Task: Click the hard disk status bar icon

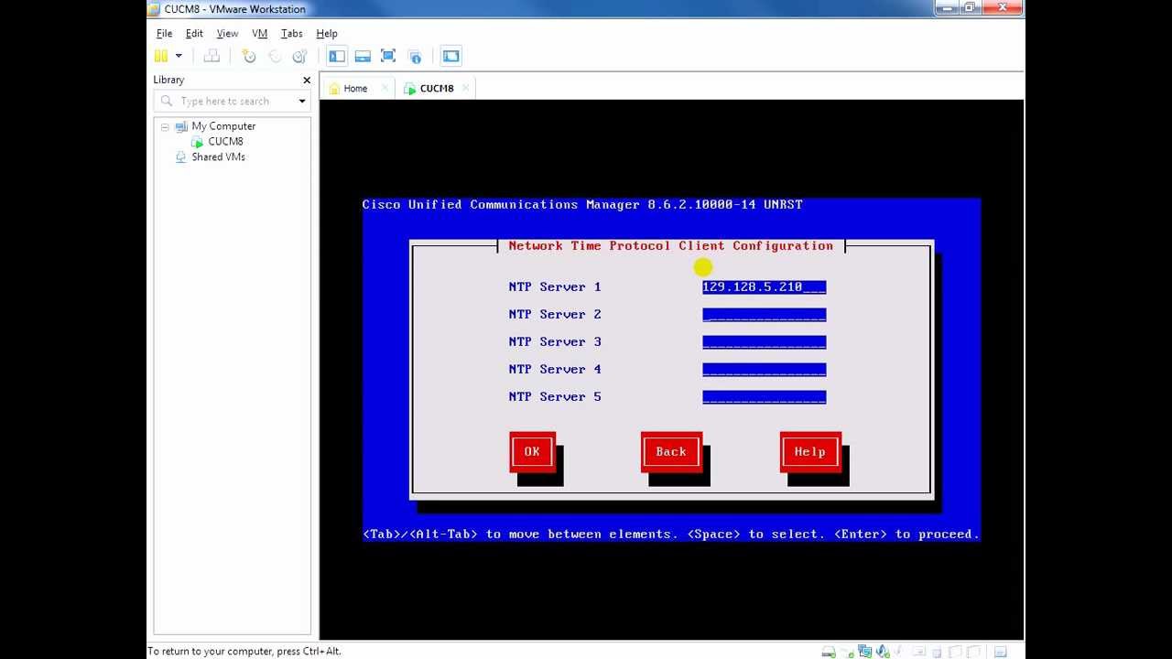Action: click(x=829, y=652)
